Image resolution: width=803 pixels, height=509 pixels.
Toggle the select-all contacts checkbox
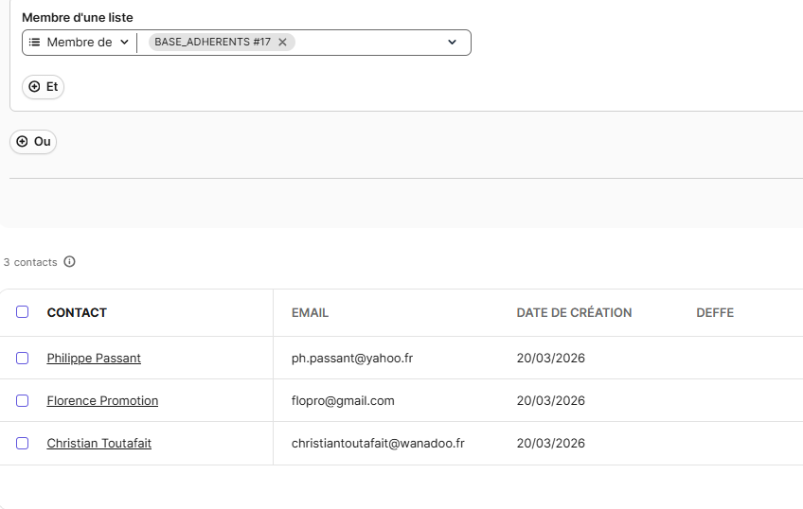click(x=23, y=312)
